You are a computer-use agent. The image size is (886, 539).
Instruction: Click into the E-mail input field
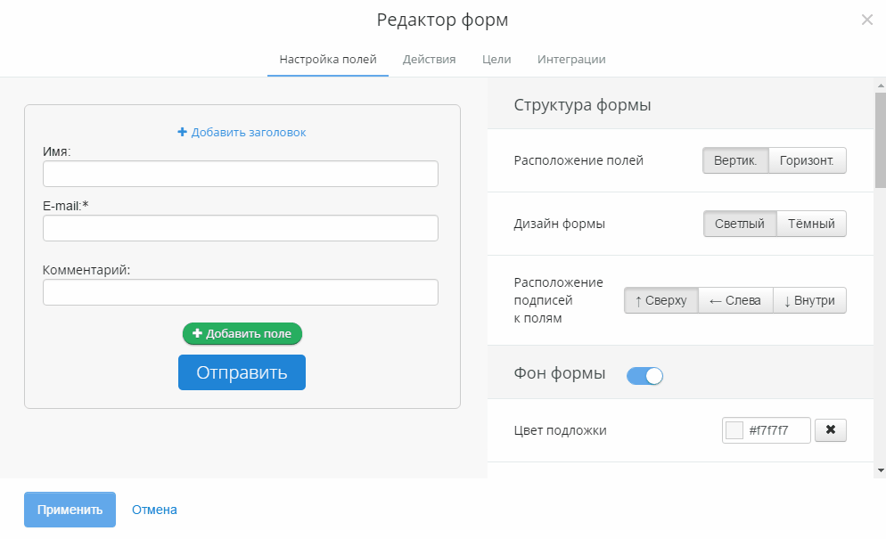[x=241, y=228]
